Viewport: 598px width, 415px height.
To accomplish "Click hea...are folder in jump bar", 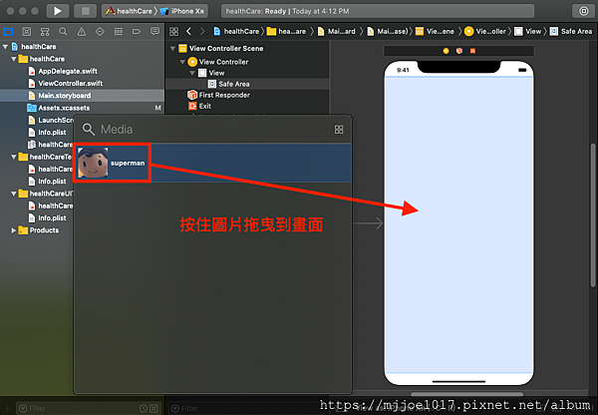I will [287, 31].
